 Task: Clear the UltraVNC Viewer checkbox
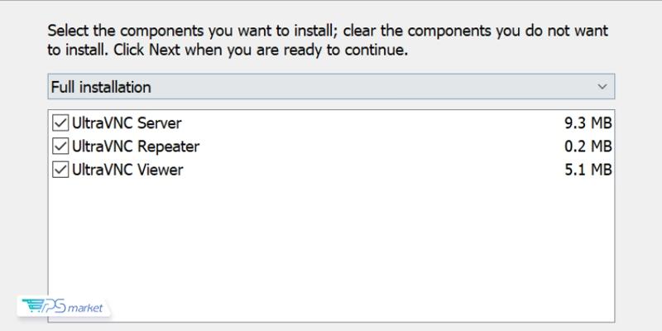pyautogui.click(x=60, y=170)
